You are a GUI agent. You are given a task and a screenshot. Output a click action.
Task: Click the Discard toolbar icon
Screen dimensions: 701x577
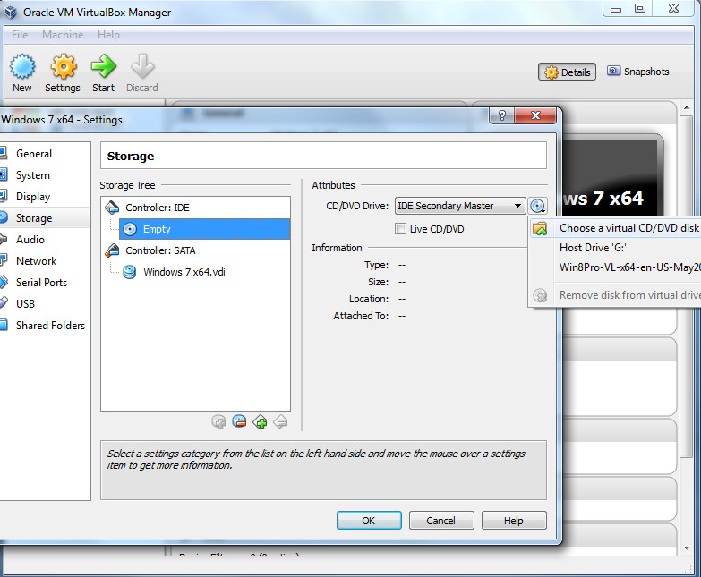(142, 73)
